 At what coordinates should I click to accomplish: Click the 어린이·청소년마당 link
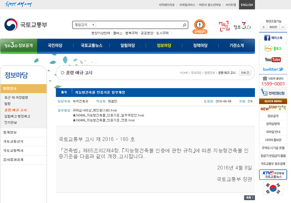[210, 5]
